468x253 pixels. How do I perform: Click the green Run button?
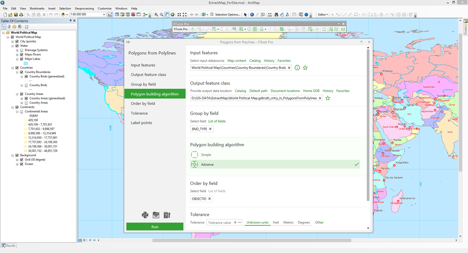[155, 227]
